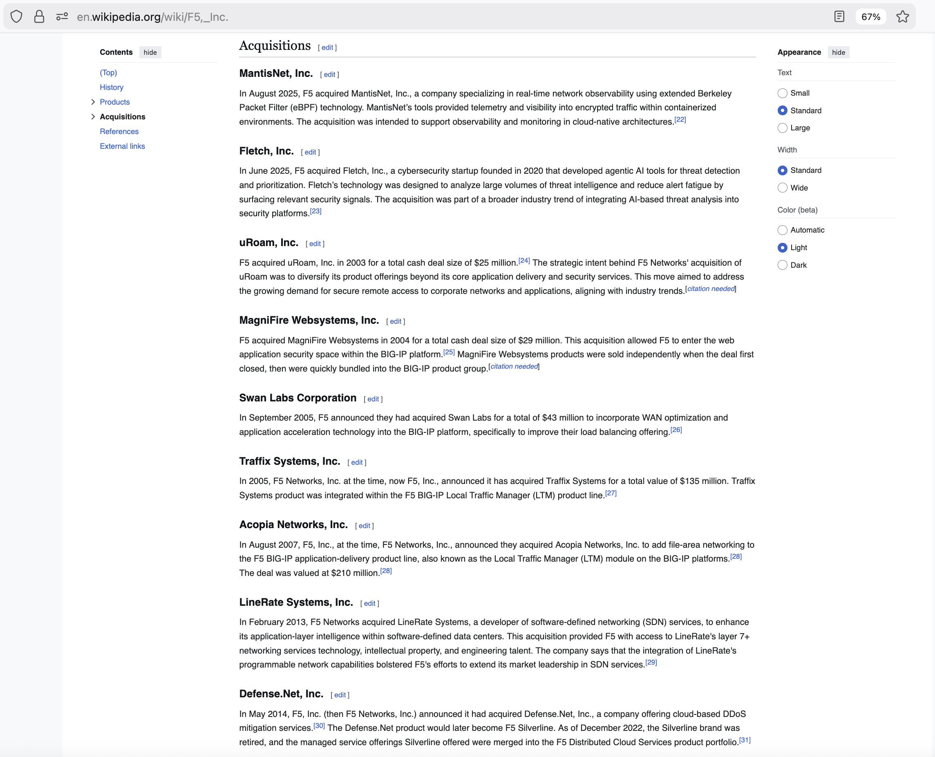Screen dimensions: 935x757
Task: Select the Large text size option
Action: coord(783,128)
